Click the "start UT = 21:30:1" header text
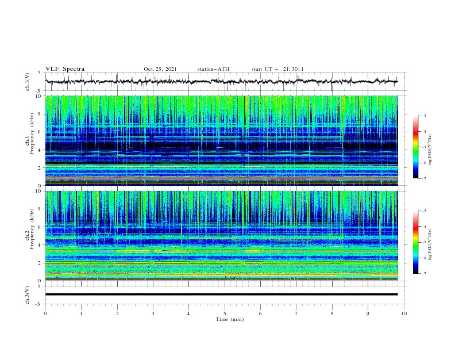This screenshot has height=352, width=455. [277, 69]
